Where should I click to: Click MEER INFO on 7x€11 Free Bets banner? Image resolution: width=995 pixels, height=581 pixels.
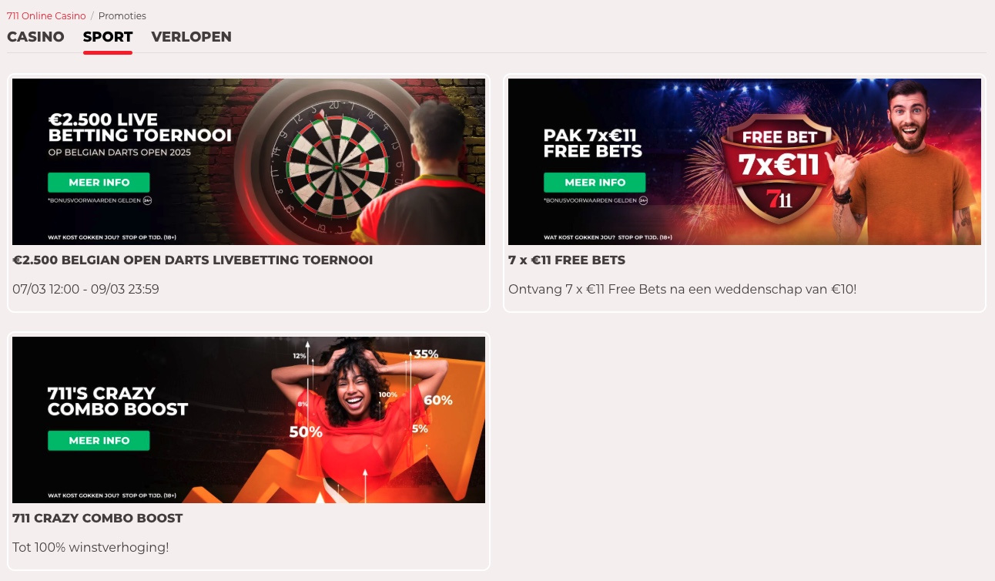tap(595, 183)
